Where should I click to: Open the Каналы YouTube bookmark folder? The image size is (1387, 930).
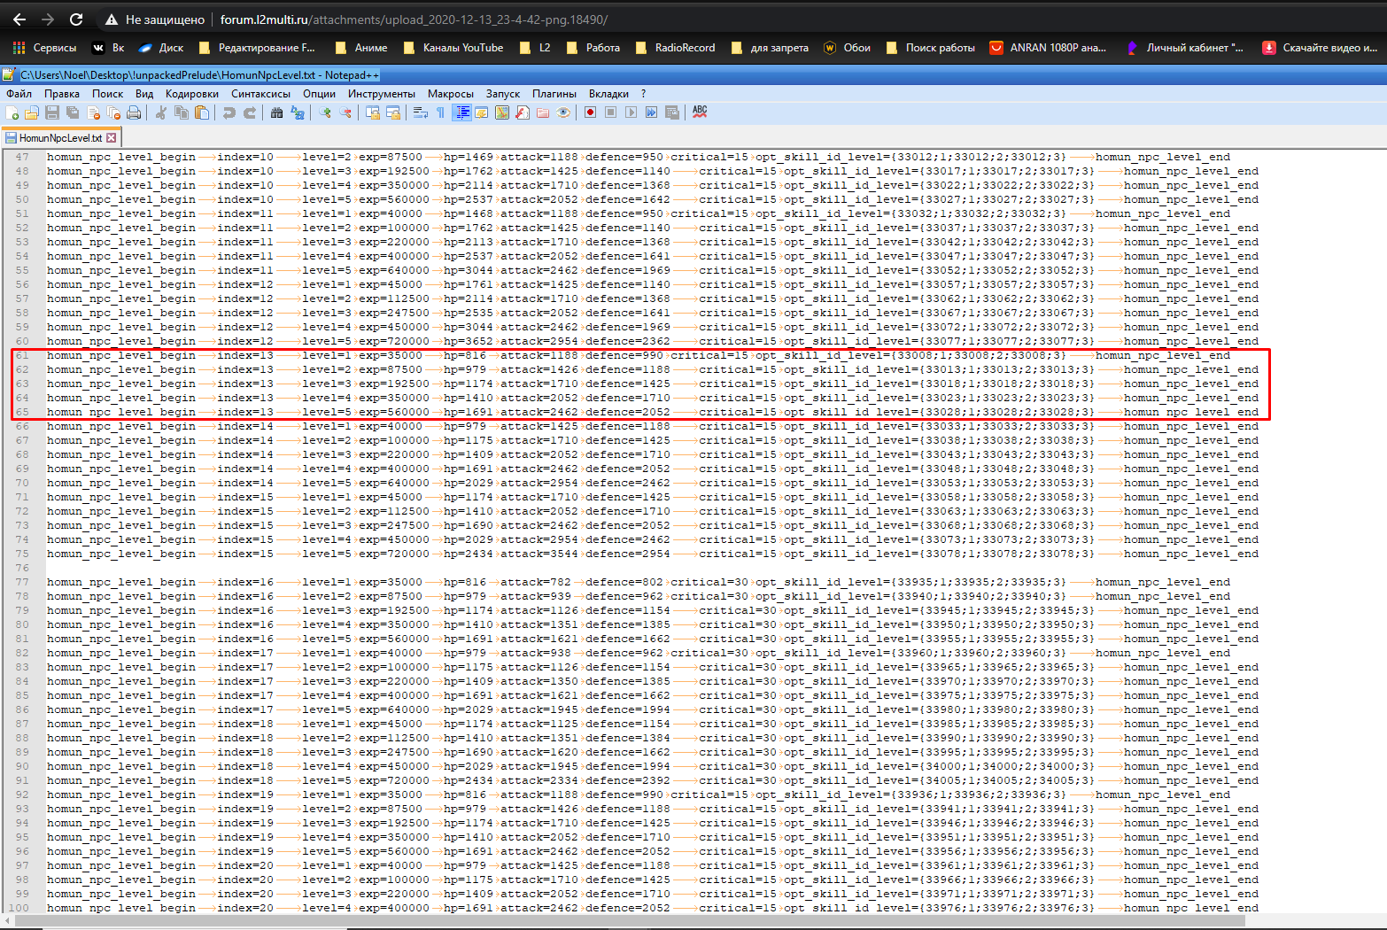point(453,48)
